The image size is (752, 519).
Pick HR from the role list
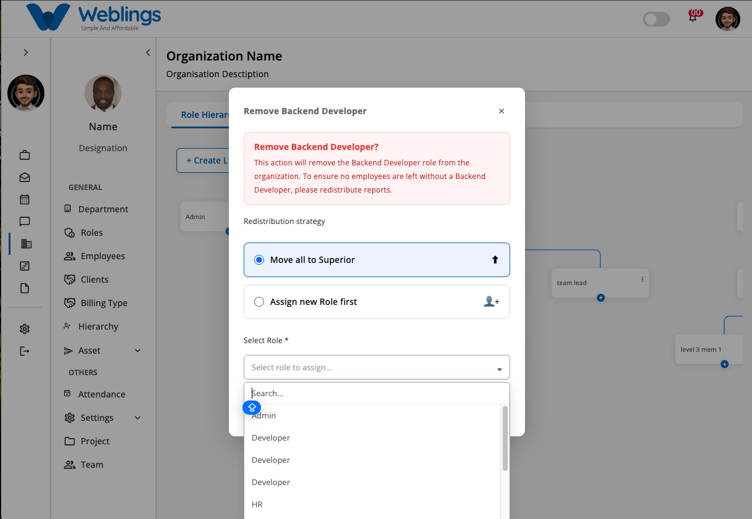tap(374, 504)
